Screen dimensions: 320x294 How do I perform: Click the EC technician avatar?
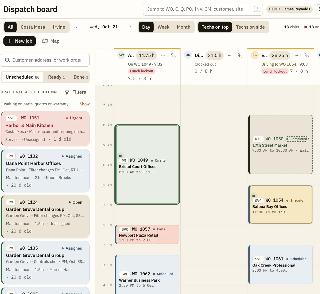(255, 55)
